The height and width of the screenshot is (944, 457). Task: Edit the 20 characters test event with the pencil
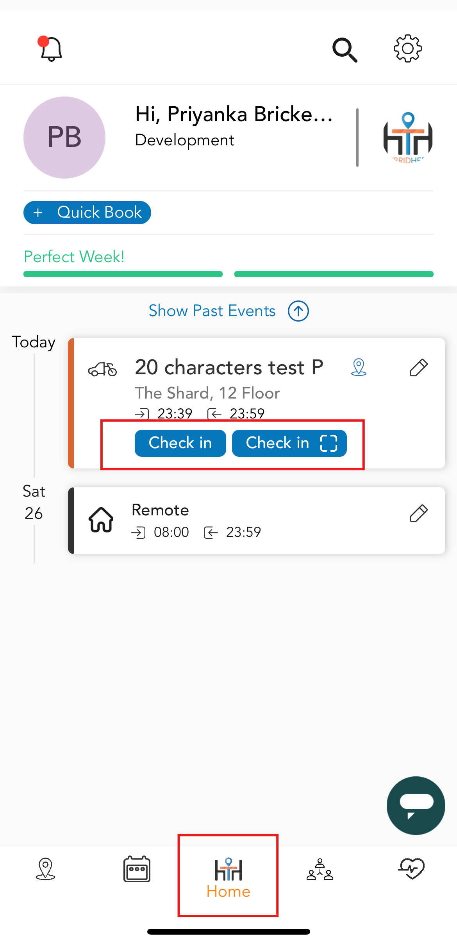[x=419, y=367]
